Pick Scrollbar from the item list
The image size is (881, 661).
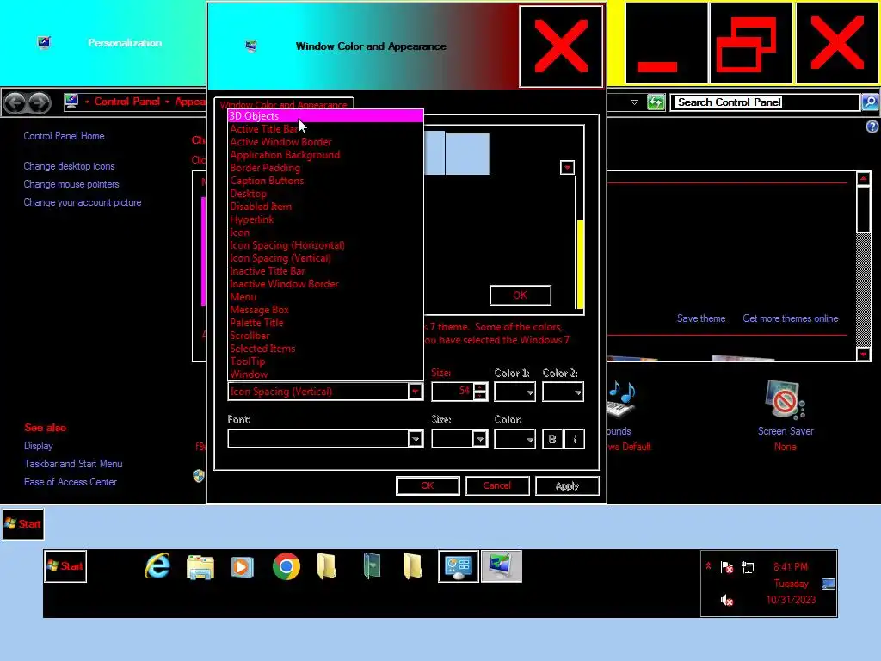[325, 336]
